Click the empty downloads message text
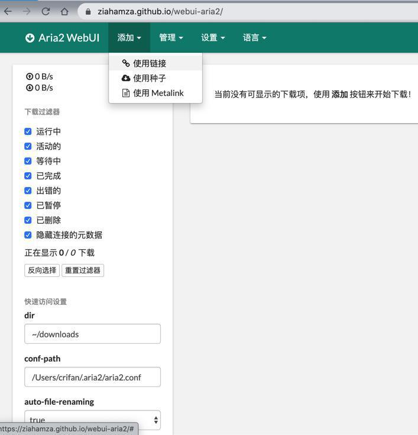The image size is (418, 435). click(313, 94)
